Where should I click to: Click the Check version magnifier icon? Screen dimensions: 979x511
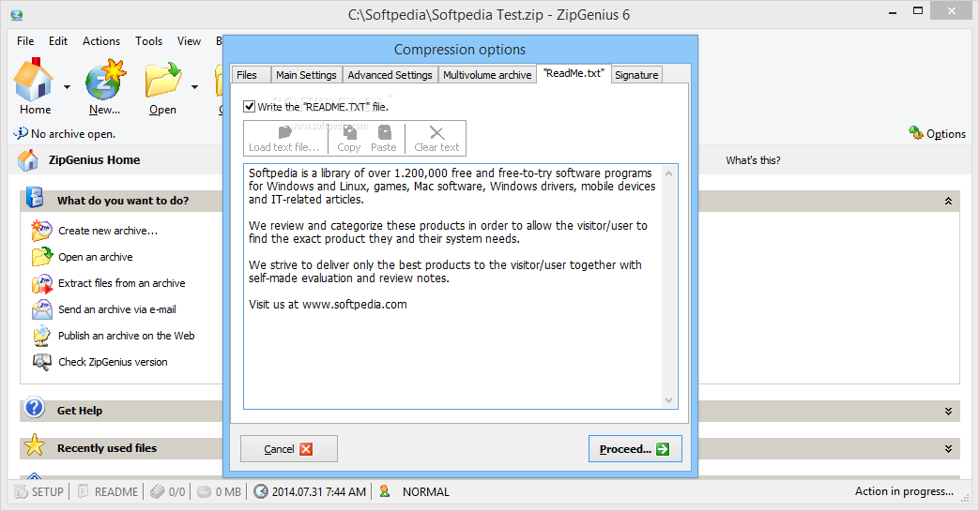pyautogui.click(x=42, y=362)
